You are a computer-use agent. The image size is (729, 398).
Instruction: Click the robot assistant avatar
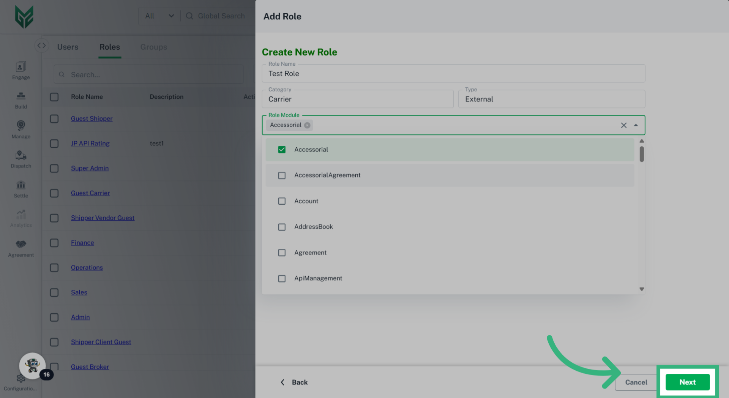(32, 366)
